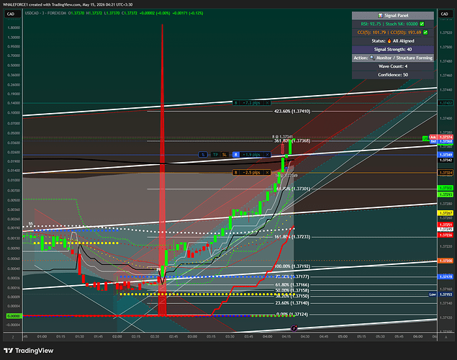
Task: Select the 0.00% (1.37124) Fibonacci level
Action: 292,315
